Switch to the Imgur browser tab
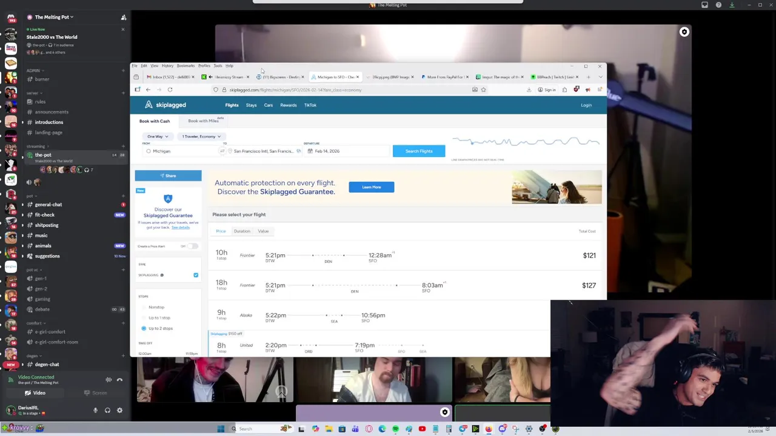The image size is (776, 436). (500, 77)
